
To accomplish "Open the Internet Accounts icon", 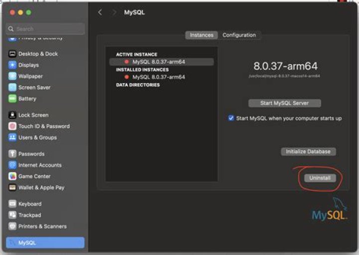I will tap(12, 165).
